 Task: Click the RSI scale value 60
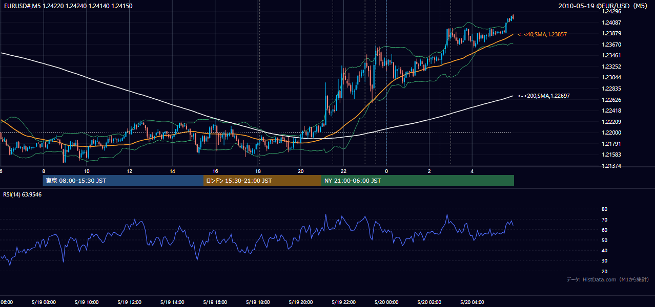point(604,230)
